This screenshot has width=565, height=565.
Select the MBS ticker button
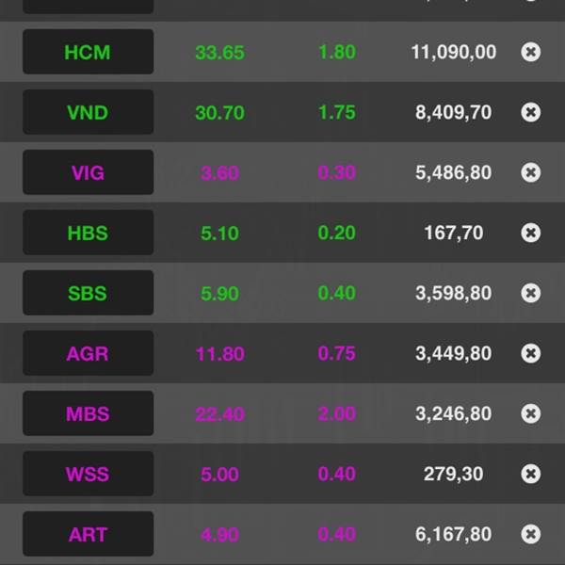pos(88,413)
